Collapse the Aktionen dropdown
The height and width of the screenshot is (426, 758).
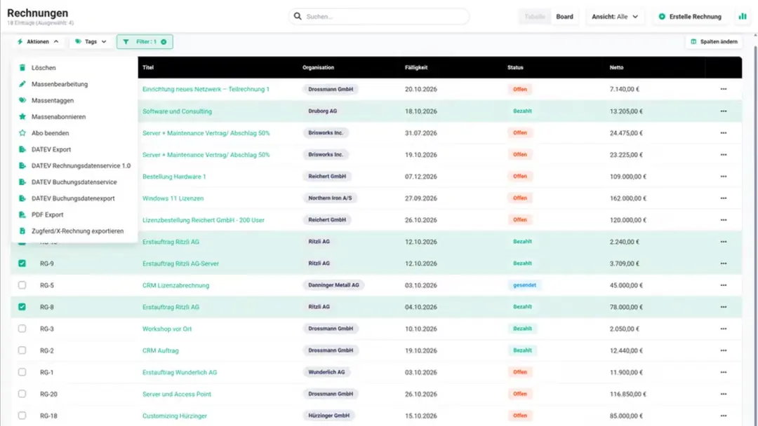point(38,42)
